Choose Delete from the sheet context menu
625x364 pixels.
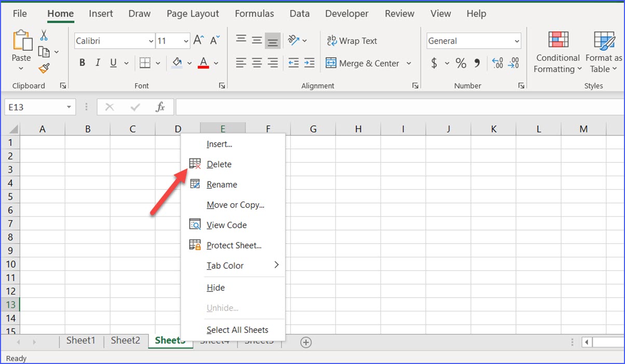coord(233,164)
